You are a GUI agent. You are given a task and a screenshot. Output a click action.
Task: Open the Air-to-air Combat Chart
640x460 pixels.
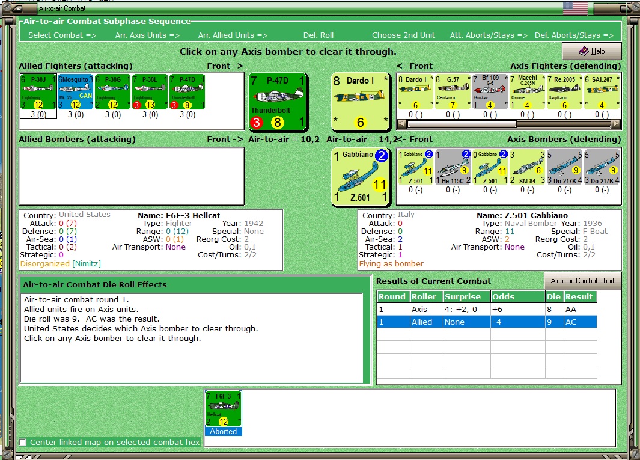tap(582, 281)
